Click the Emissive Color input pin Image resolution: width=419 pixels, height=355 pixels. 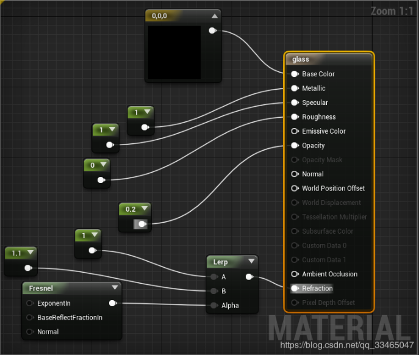click(x=295, y=131)
